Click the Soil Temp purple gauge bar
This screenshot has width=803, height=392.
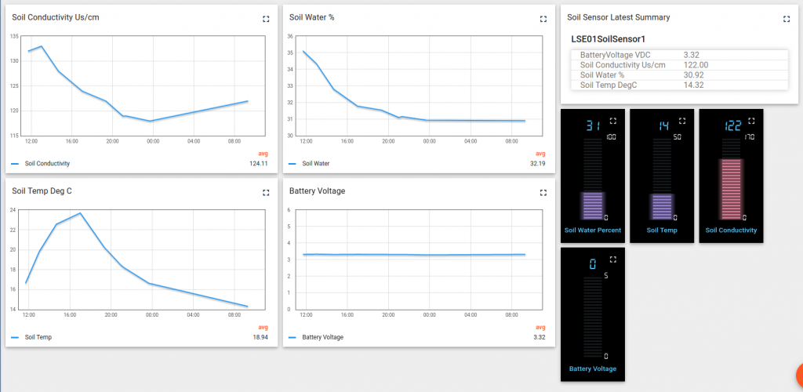tap(662, 206)
